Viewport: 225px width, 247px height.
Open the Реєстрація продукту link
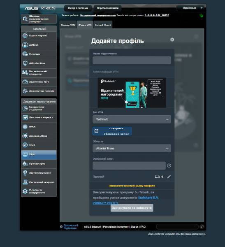[x=116, y=227]
